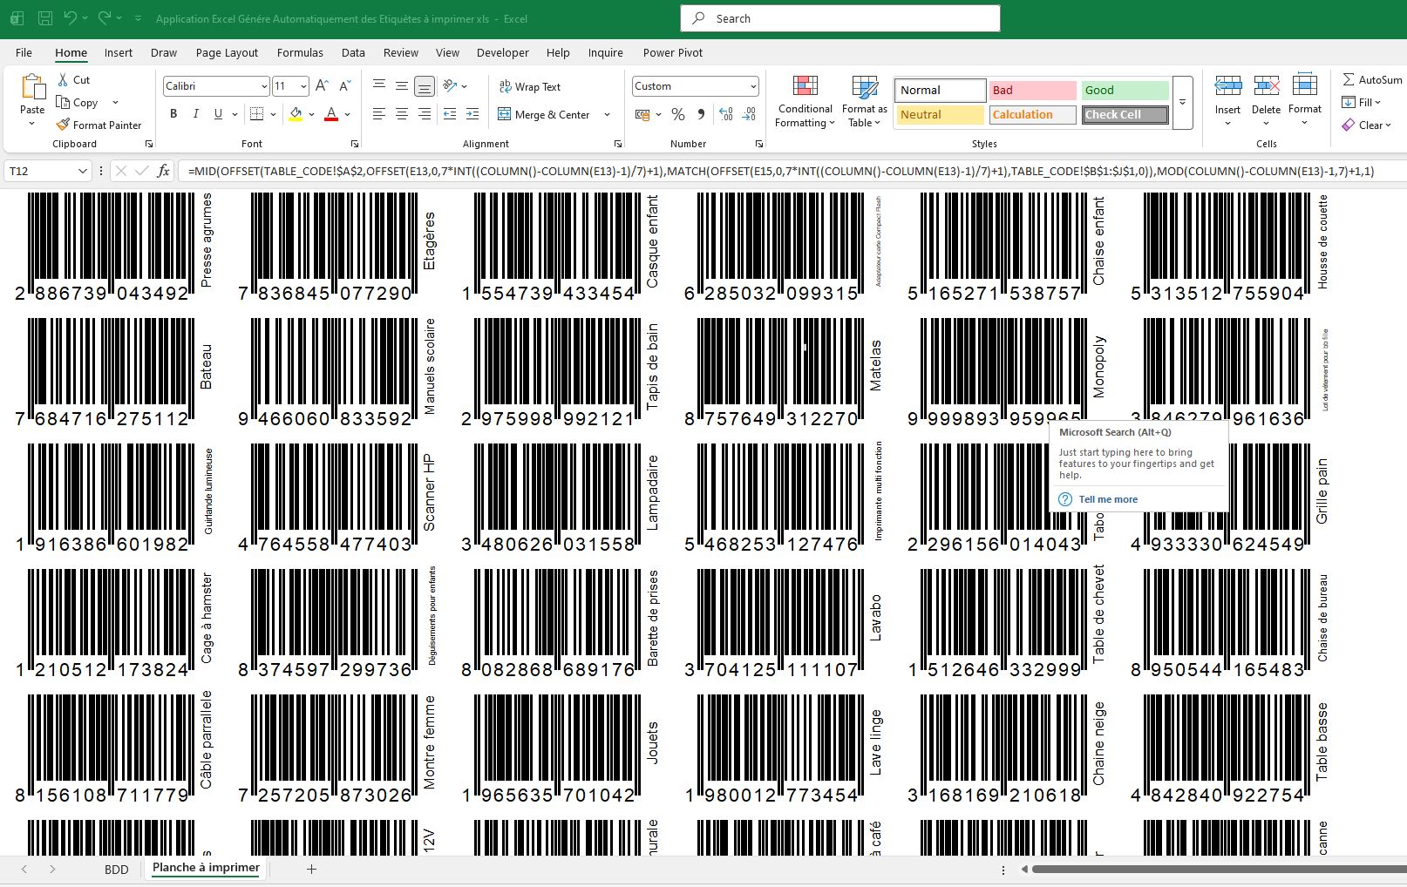
Task: Apply the green Good cell style
Action: click(1125, 90)
